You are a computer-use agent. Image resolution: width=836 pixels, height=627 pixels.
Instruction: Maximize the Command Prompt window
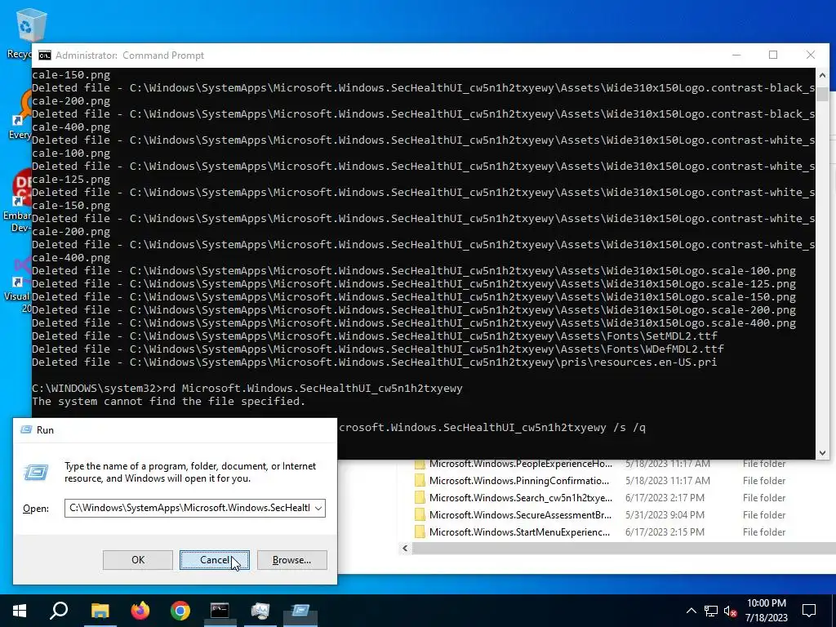point(773,55)
